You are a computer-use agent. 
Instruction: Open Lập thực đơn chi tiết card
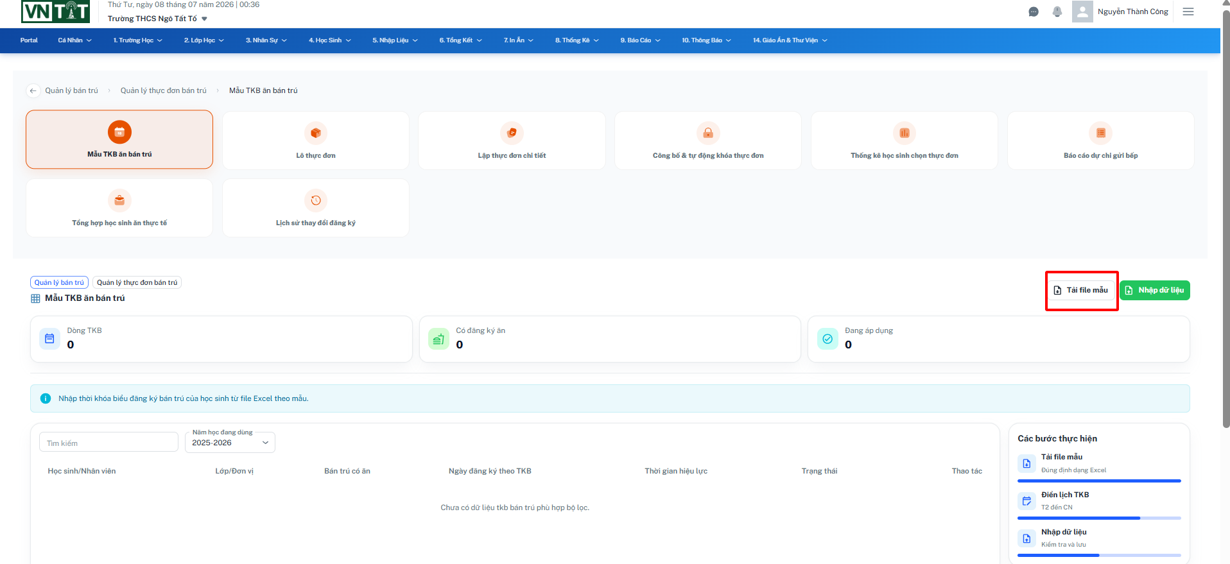tap(512, 141)
